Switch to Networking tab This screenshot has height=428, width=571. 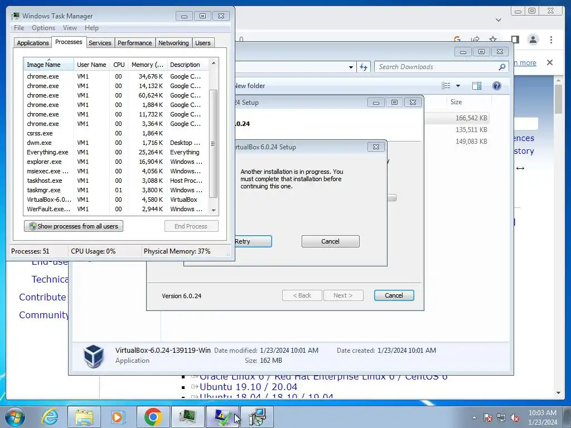(x=173, y=42)
